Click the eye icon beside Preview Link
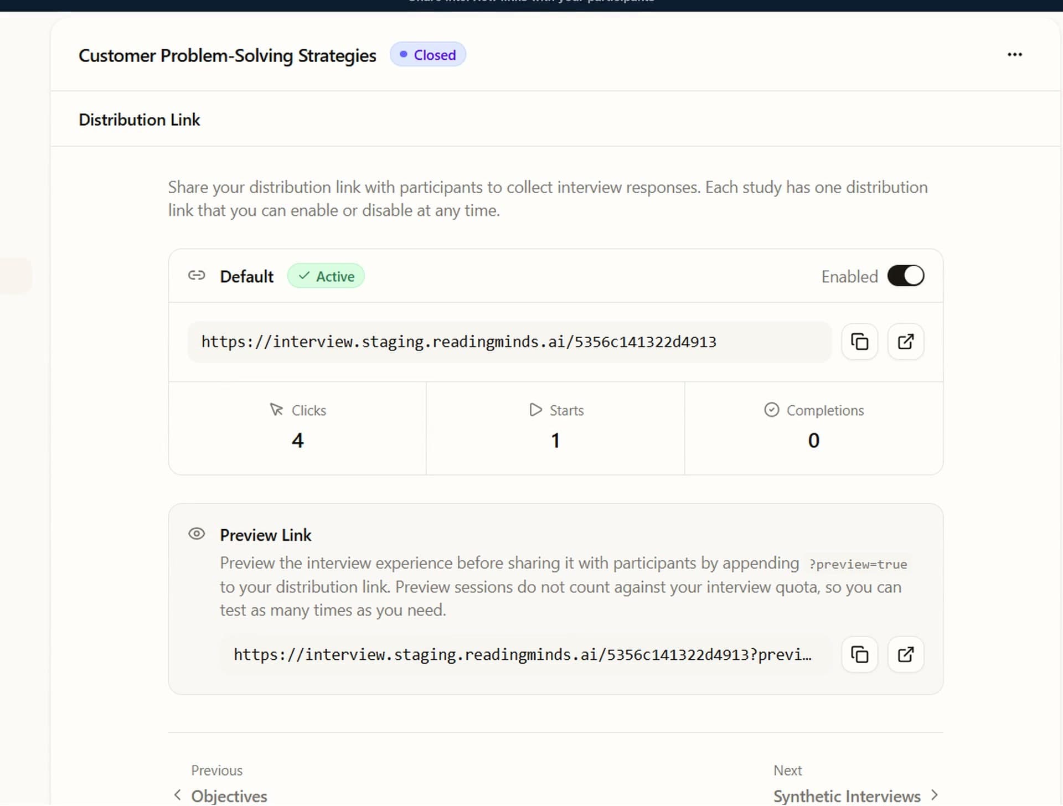The width and height of the screenshot is (1063, 806). point(197,534)
